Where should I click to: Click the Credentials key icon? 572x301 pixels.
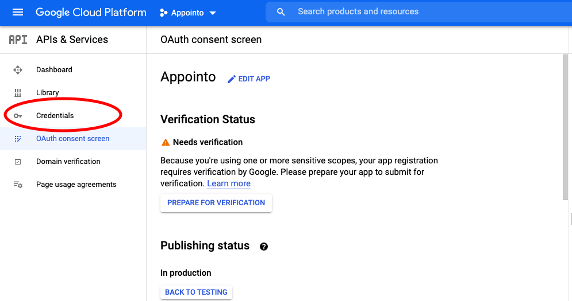coord(17,116)
